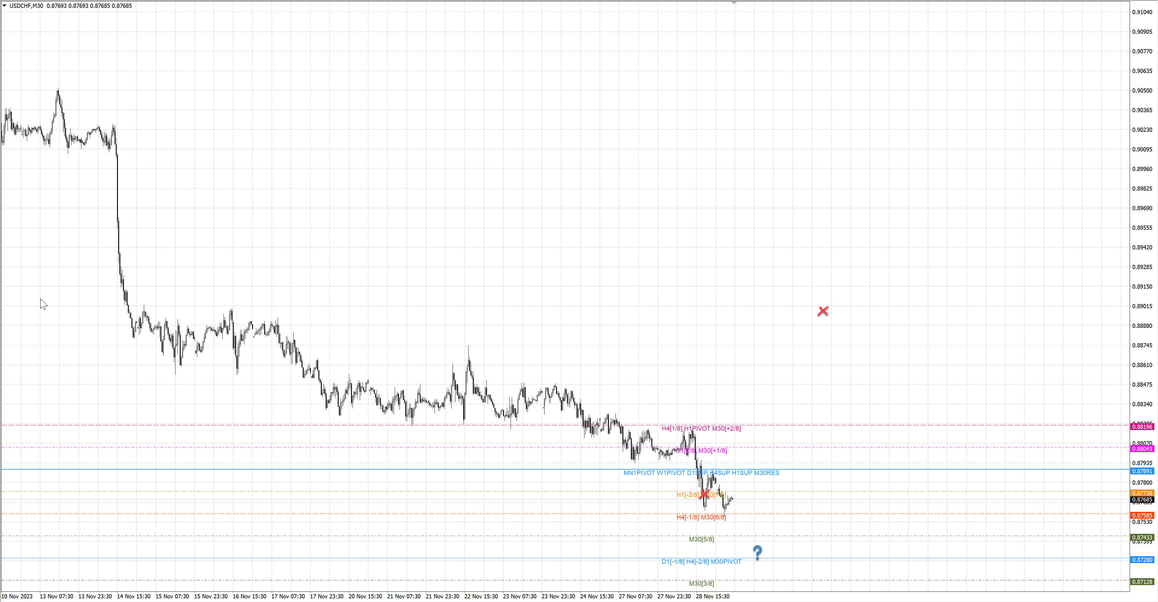Screen dimensions: 1158x602
Task: Click the 0.91040 value on price scale
Action: pos(1142,12)
